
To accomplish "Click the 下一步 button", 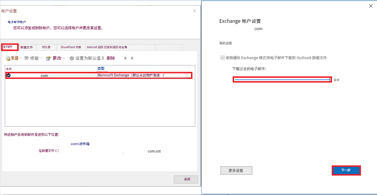I will click(x=346, y=170).
